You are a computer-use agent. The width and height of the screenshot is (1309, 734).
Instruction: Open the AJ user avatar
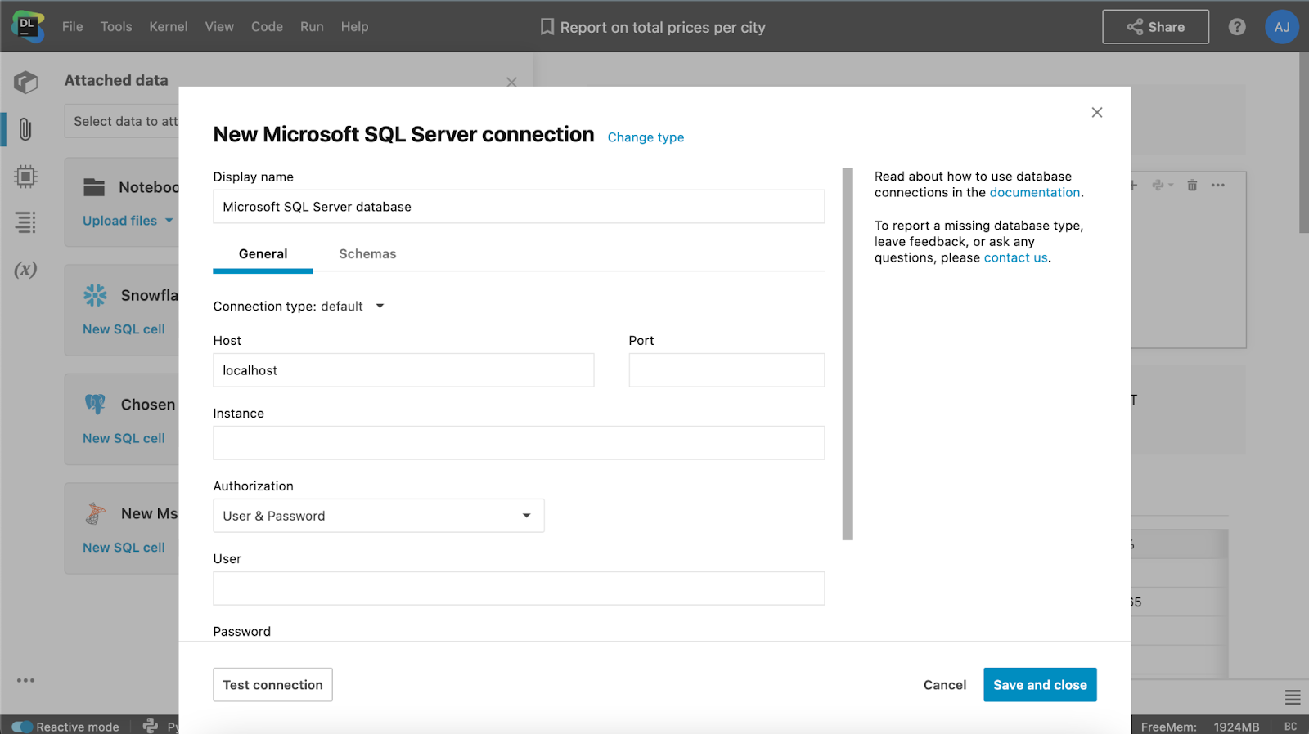(1282, 27)
